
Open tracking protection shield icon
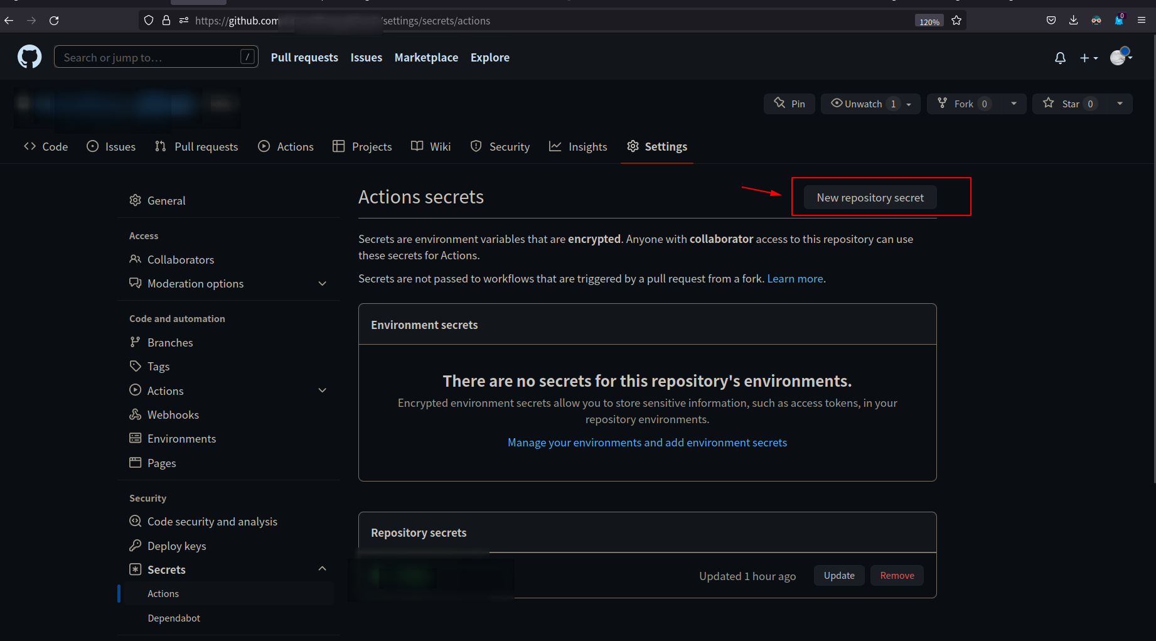tap(149, 21)
